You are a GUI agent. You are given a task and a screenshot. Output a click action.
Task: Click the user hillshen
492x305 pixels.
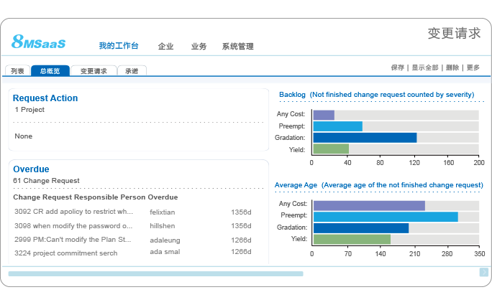click(163, 226)
